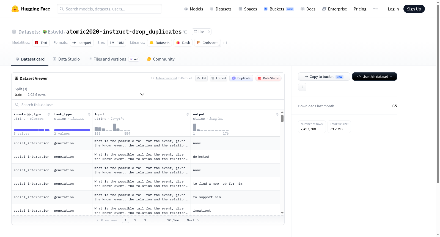This screenshot has width=440, height=237.
Task: Open the Community tab
Action: click(x=161, y=59)
